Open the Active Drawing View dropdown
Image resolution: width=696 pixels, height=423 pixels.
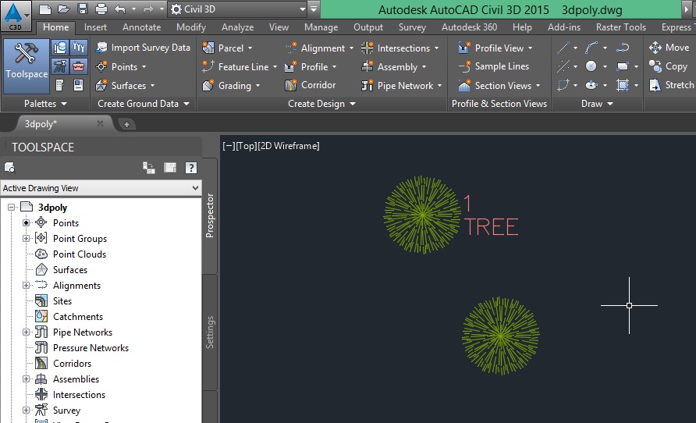click(x=101, y=188)
